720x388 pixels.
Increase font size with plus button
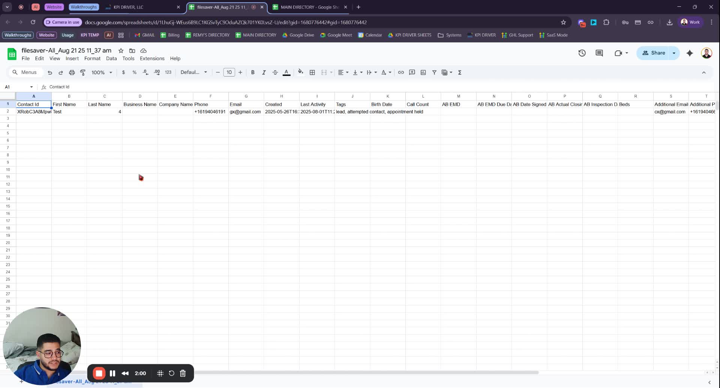tap(240, 72)
